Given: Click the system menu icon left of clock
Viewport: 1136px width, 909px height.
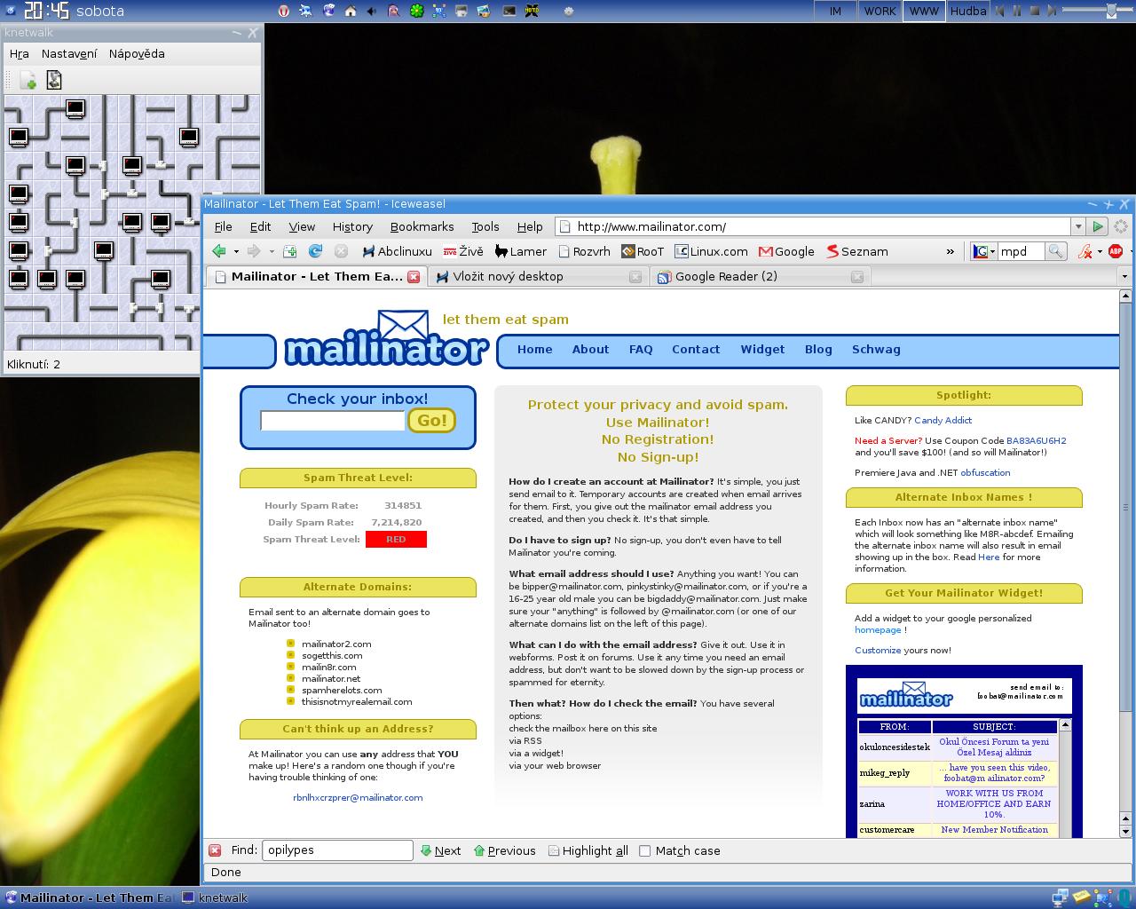Looking at the screenshot, I should pos(9,11).
